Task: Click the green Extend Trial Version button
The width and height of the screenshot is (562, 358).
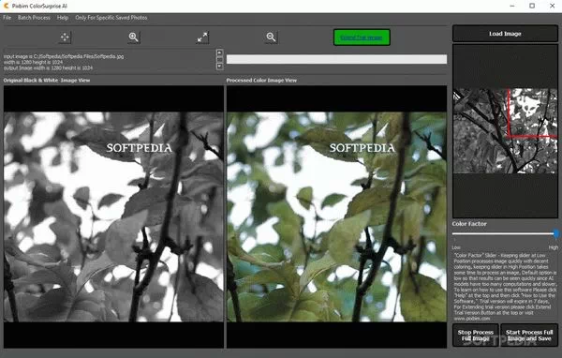Action: pos(362,37)
